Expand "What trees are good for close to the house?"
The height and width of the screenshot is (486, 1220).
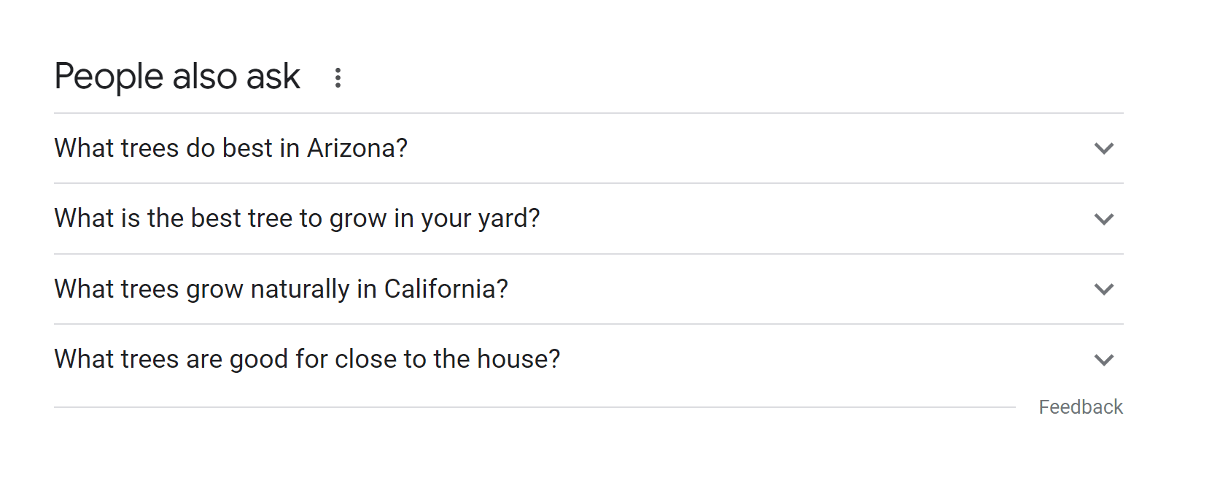(307, 359)
